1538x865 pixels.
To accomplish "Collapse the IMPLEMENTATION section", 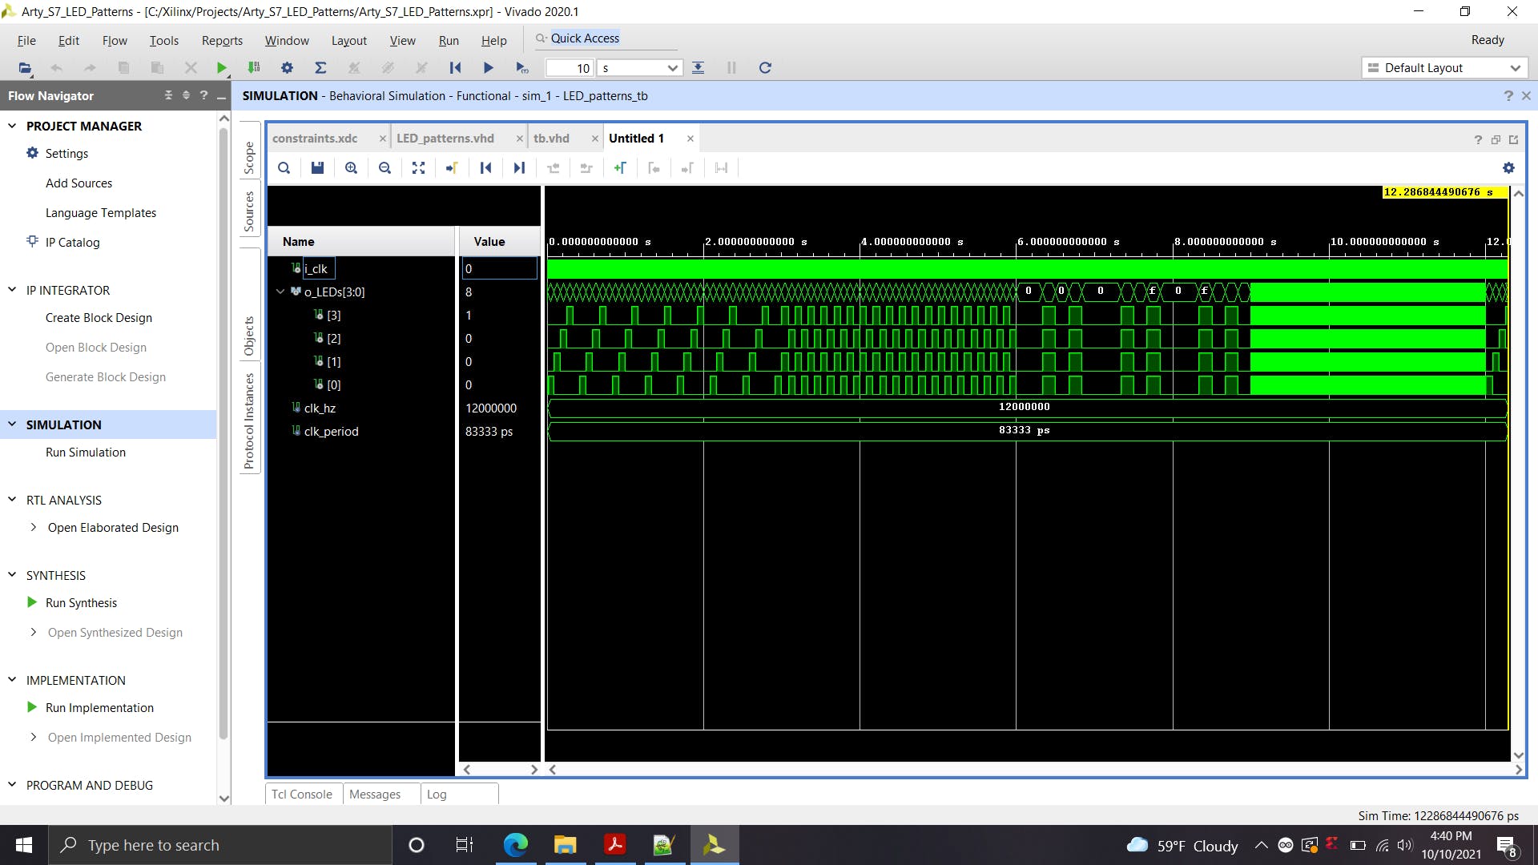I will tap(12, 680).
